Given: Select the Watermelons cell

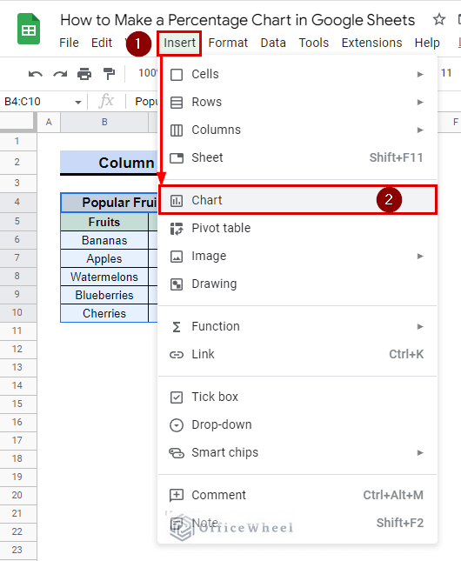Looking at the screenshot, I should tap(104, 277).
